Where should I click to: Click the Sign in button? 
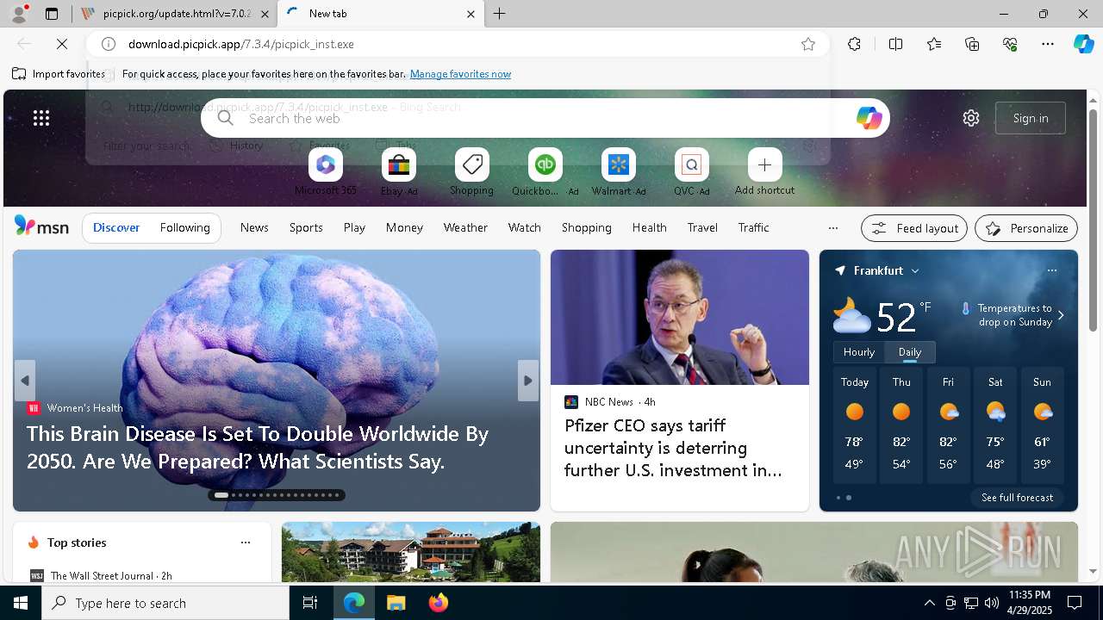coord(1031,118)
